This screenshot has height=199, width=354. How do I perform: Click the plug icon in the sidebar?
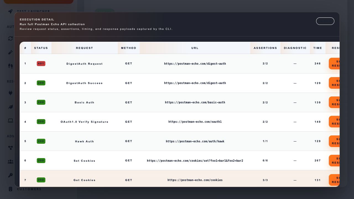(11, 93)
